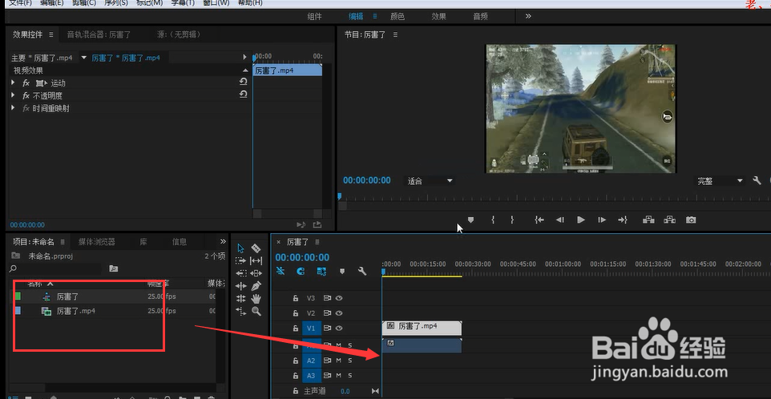Collapse the 视频效果 section
771x399 pixels.
click(x=245, y=71)
